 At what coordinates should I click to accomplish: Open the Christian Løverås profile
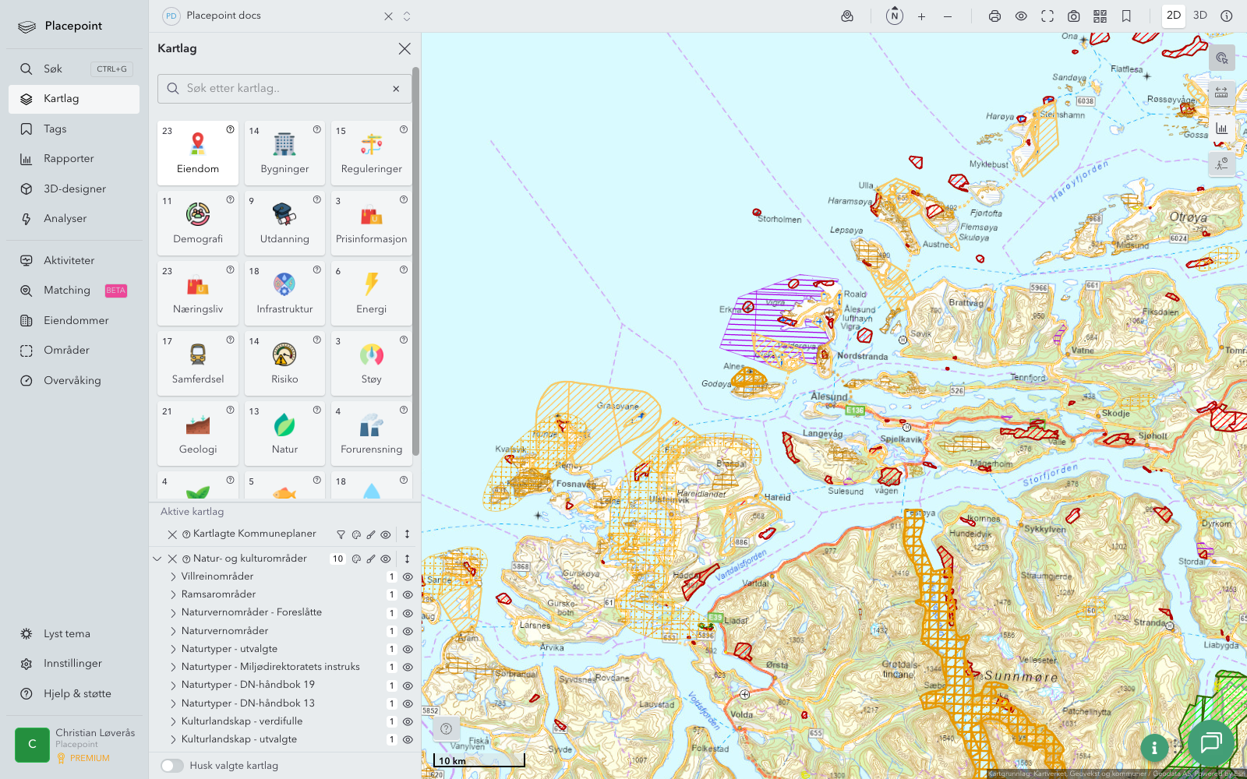76,745
